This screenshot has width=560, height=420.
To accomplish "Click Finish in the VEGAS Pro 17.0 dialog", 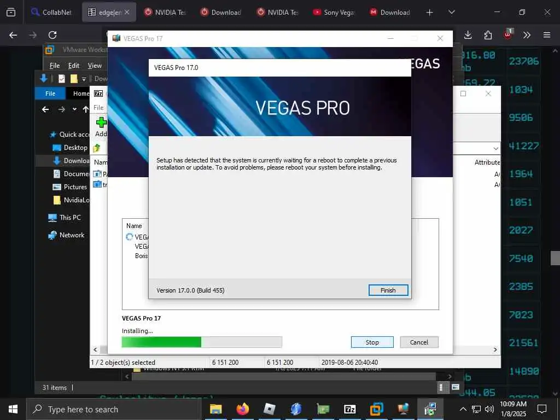I will point(388,290).
